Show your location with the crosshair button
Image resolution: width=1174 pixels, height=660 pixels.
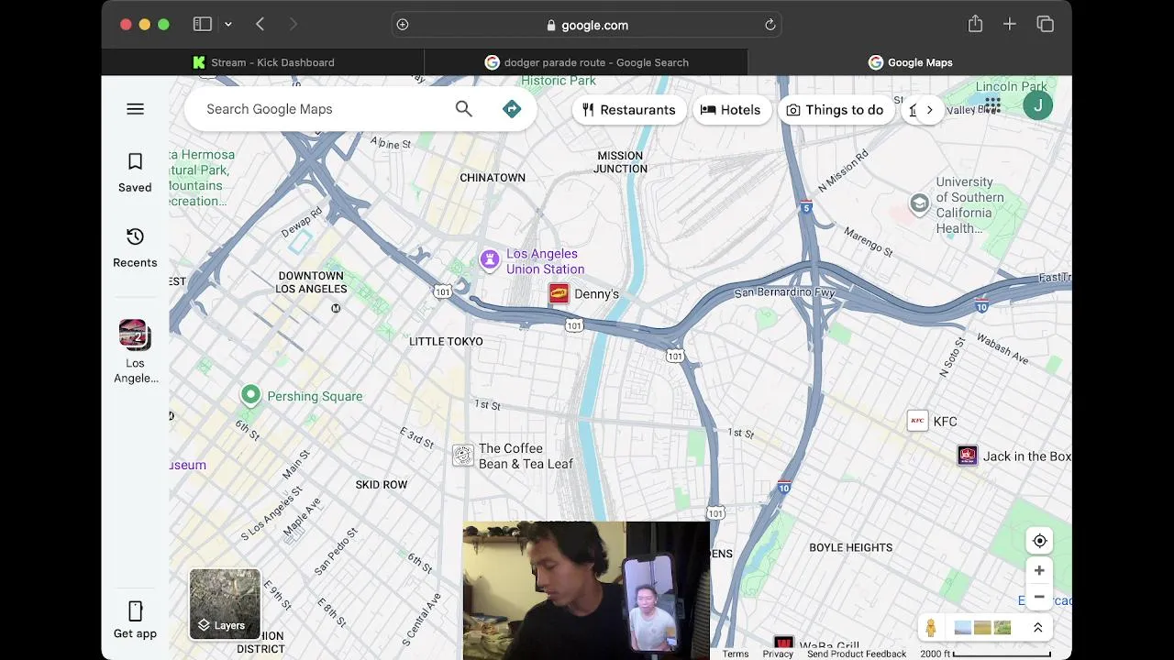(x=1039, y=541)
